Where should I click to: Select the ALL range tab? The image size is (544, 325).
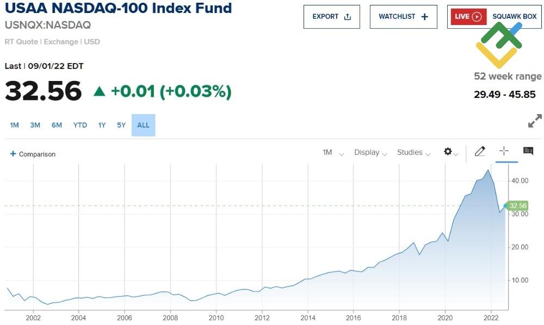tap(143, 125)
